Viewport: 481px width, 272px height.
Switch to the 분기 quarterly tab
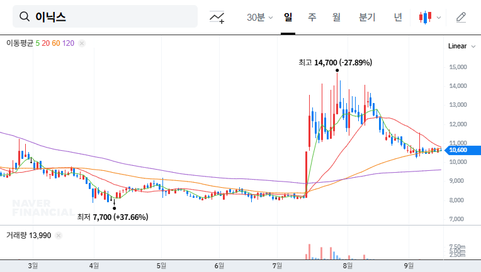[367, 18]
